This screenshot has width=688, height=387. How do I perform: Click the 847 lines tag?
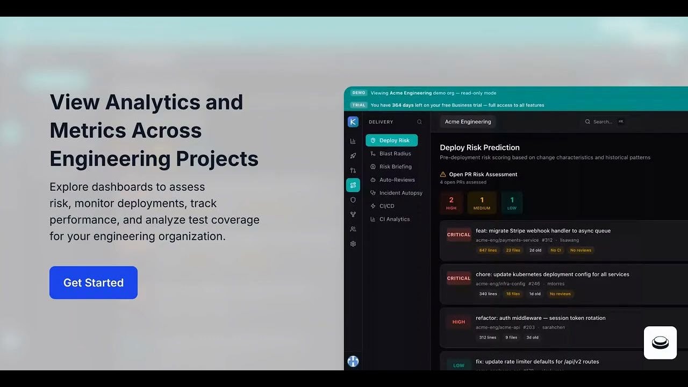488,250
